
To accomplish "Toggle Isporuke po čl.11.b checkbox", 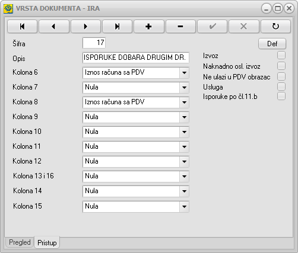I will (x=281, y=97).
